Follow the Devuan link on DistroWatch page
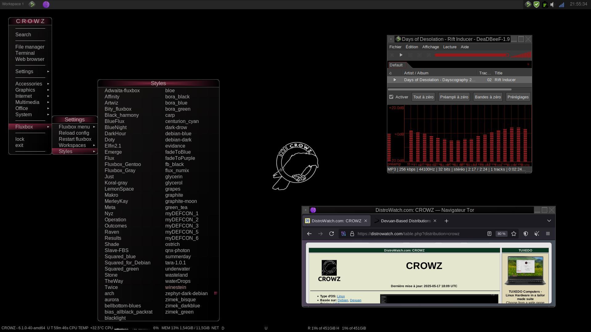Screen dimensions: 591x332 pos(356,300)
